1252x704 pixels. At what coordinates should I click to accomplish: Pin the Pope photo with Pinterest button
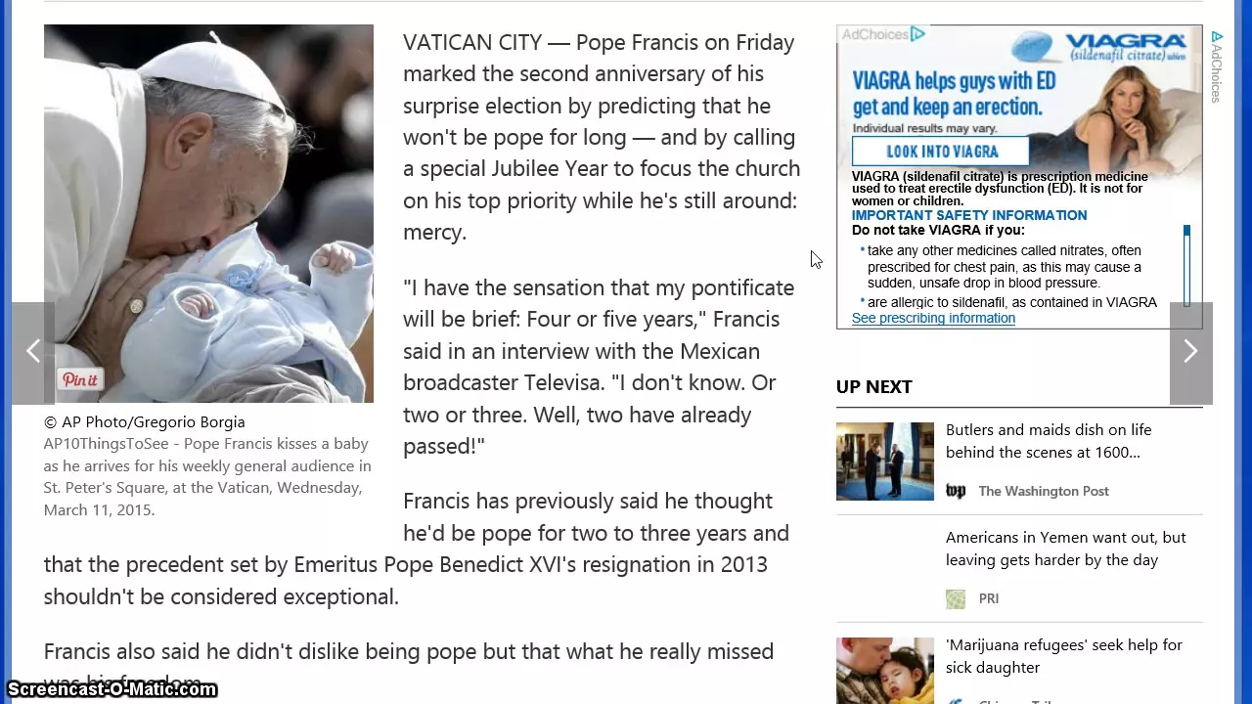point(80,379)
